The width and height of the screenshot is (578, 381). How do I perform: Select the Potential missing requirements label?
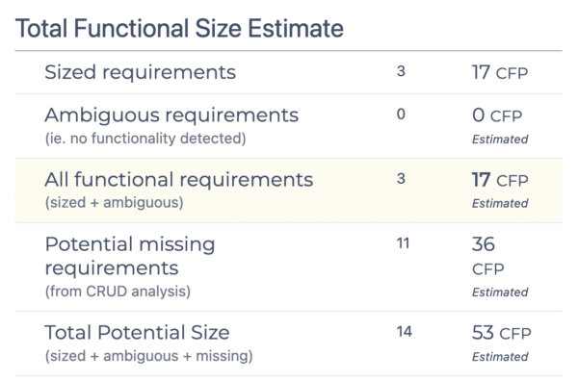(130, 256)
